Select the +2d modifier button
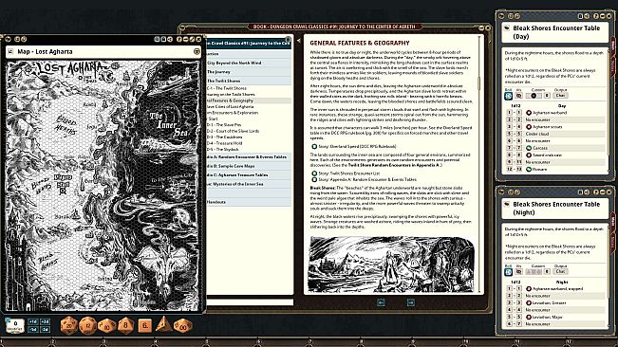618x347 pixels. (45, 321)
